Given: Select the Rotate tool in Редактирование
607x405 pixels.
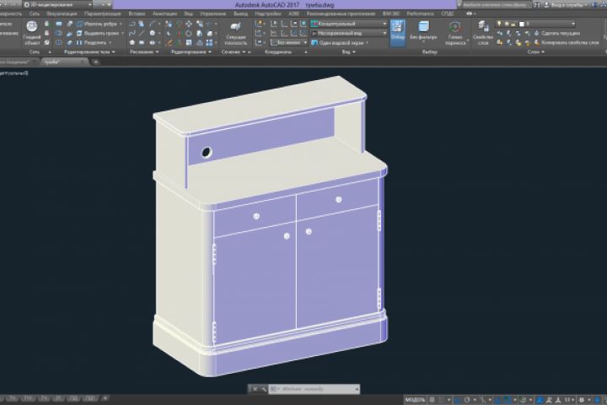Looking at the screenshot, I should click(x=189, y=34).
